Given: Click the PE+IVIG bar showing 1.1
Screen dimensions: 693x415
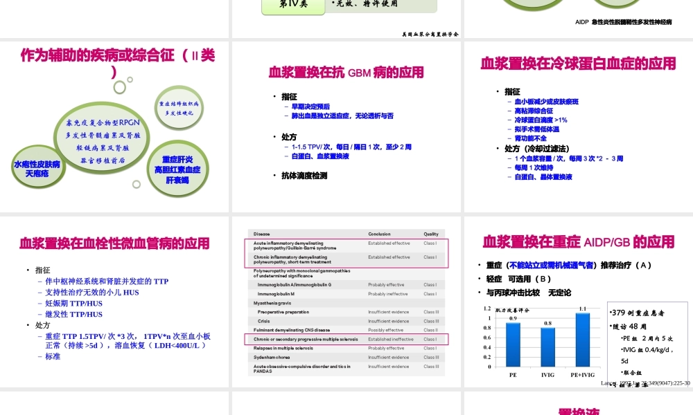Looking at the screenshot, I should point(583,339).
